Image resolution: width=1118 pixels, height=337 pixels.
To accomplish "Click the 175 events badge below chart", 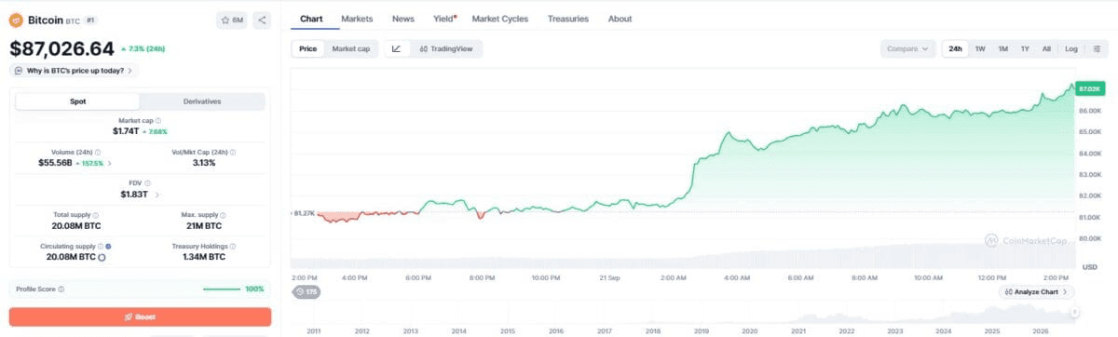I will coord(306,292).
